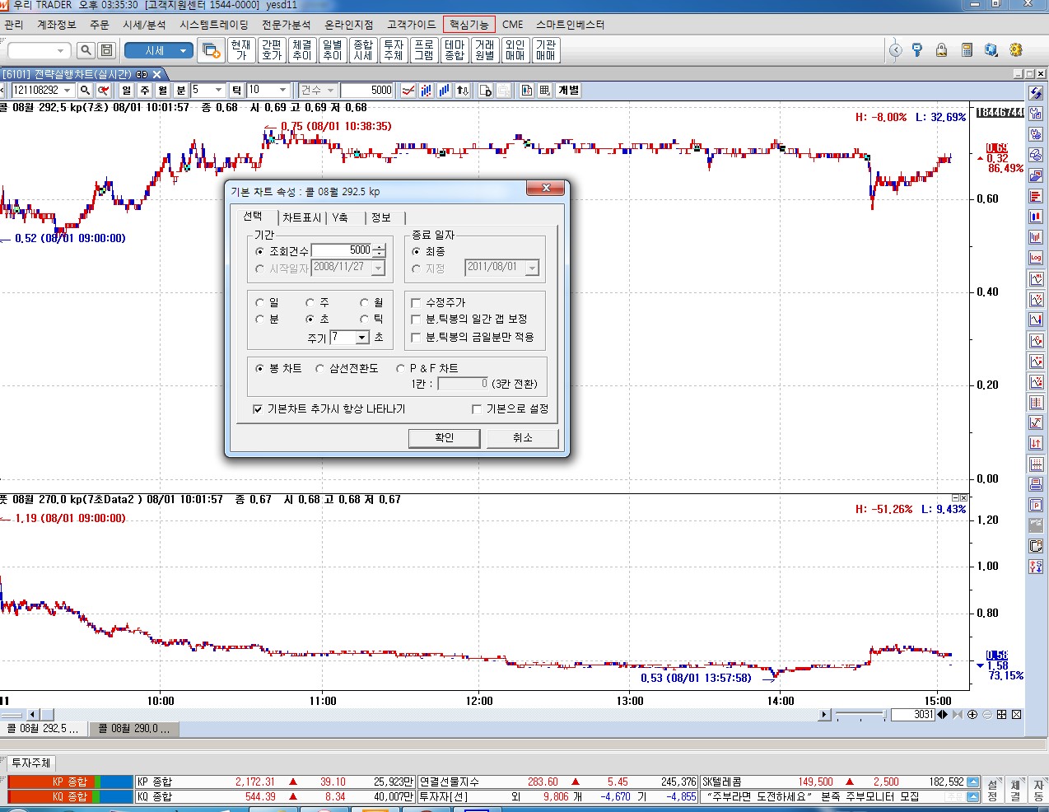Open the 121108292 symbol code dropdown
The width and height of the screenshot is (1049, 812).
point(67,91)
